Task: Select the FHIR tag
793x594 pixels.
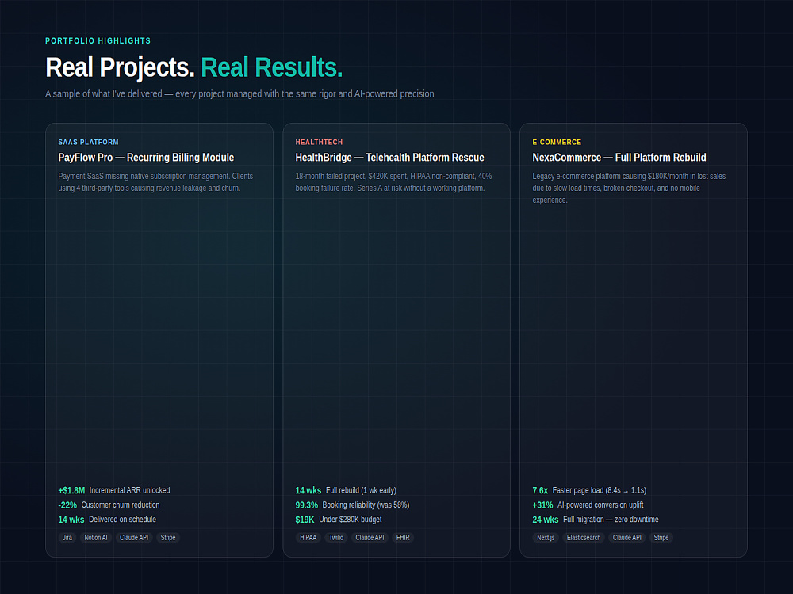Action: click(x=403, y=538)
